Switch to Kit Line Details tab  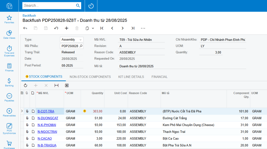(131, 77)
